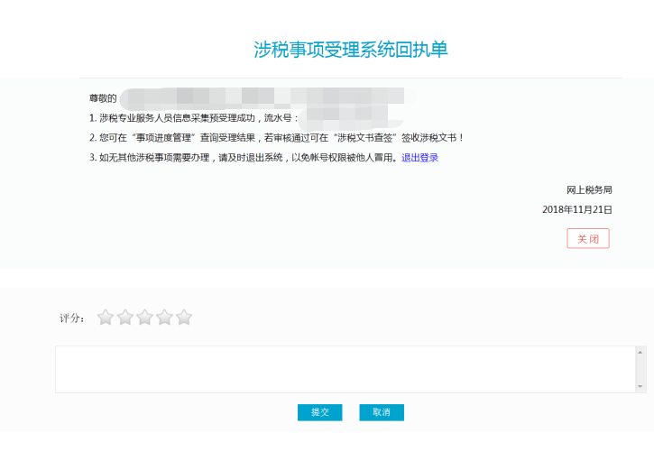
Task: Click the 退出登录 logout link
Action: pyautogui.click(x=419, y=158)
